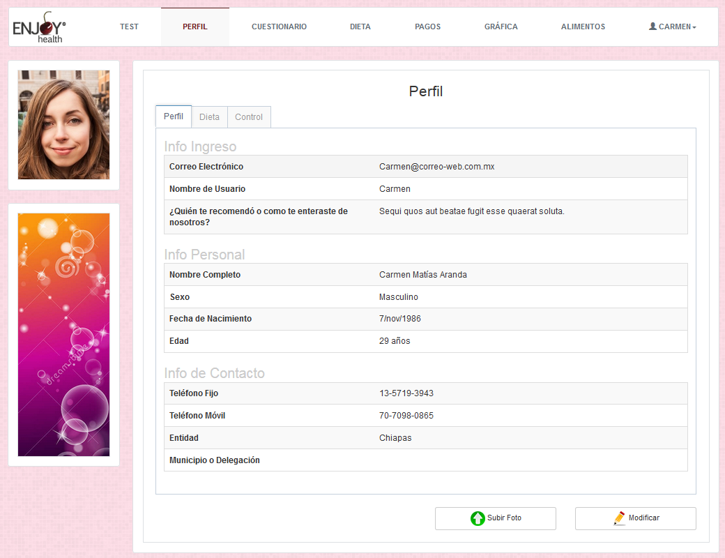
Task: Select the Perfil tab in the panel
Action: pos(174,116)
